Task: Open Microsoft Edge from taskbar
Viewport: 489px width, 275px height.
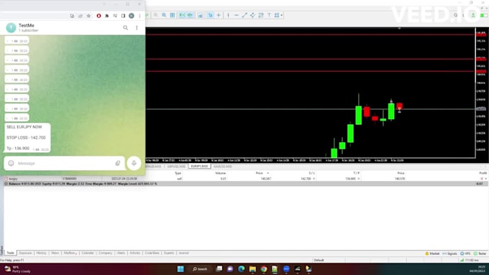Action: click(242, 269)
